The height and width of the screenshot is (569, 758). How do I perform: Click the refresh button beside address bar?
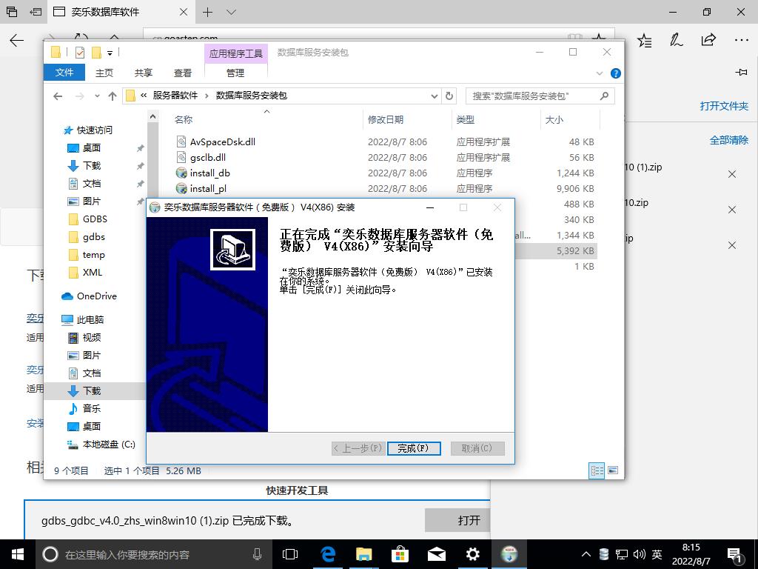[x=449, y=96]
